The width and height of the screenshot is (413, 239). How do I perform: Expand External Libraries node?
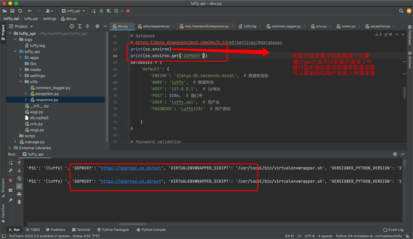click(x=10, y=148)
